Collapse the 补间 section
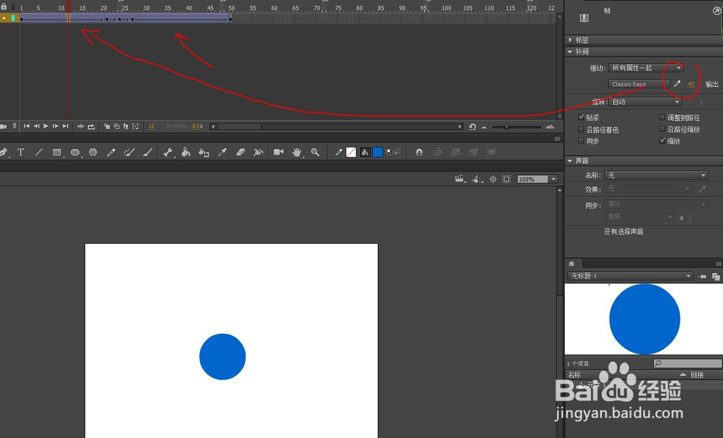This screenshot has height=438, width=723. pos(571,52)
